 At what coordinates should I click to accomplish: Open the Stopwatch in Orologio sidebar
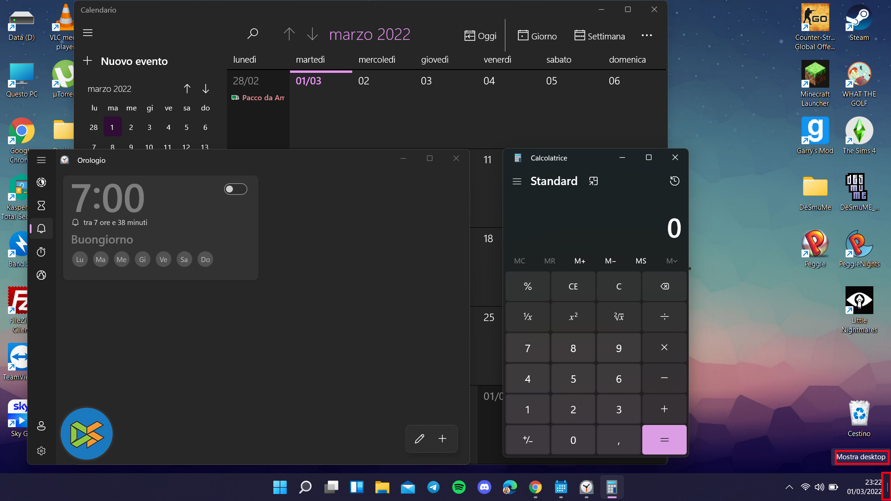pos(41,252)
